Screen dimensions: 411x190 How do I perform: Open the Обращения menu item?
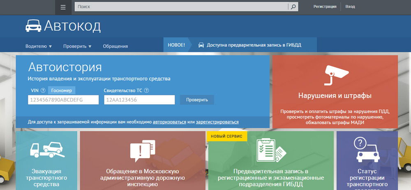pos(115,46)
